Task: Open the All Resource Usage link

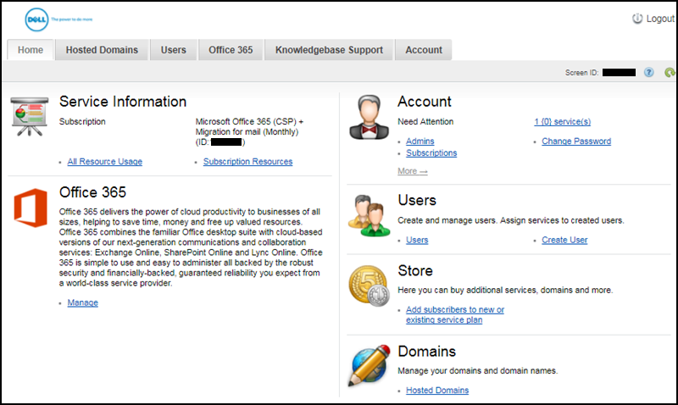Action: (104, 162)
